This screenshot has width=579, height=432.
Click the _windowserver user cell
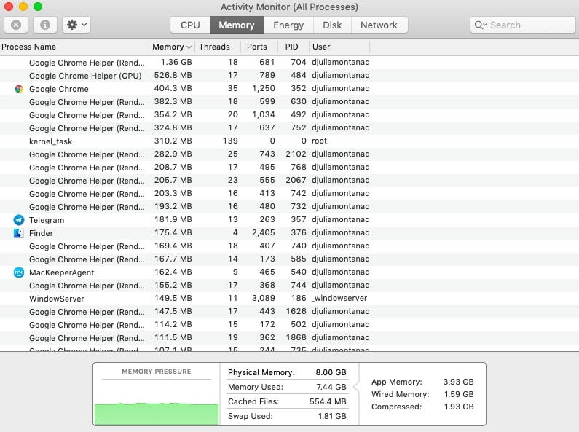coord(339,299)
